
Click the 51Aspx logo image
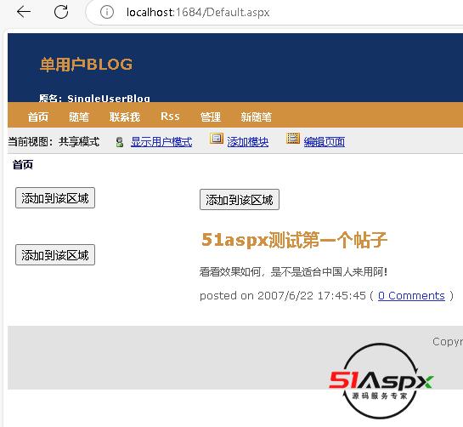(x=381, y=381)
